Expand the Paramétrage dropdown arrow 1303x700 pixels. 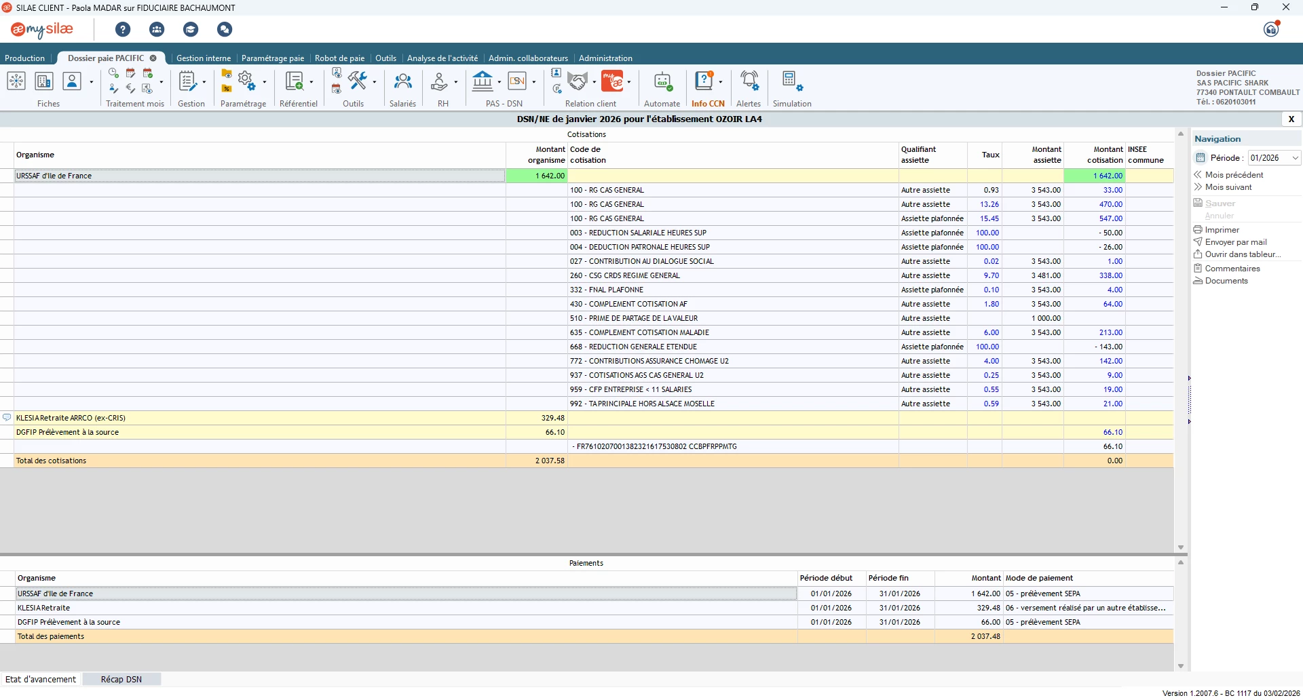(x=265, y=82)
